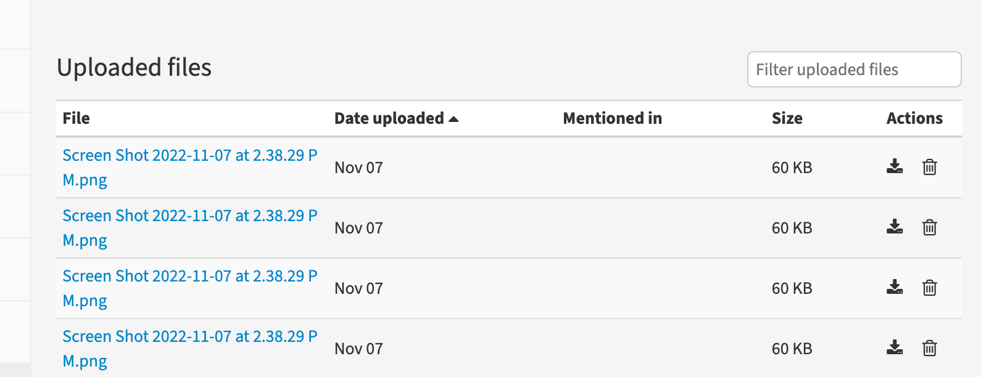Download the second uploaded screenshot

895,227
